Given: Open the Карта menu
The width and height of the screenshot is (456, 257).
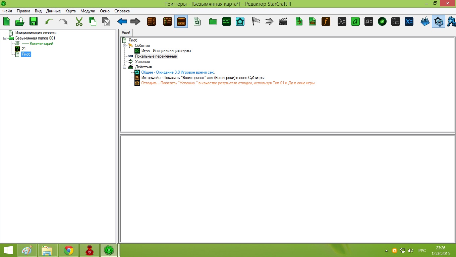Looking at the screenshot, I should 71,11.
